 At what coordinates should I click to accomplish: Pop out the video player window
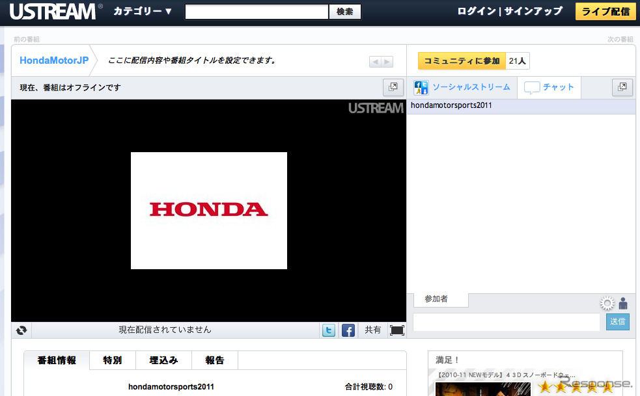[x=393, y=86]
